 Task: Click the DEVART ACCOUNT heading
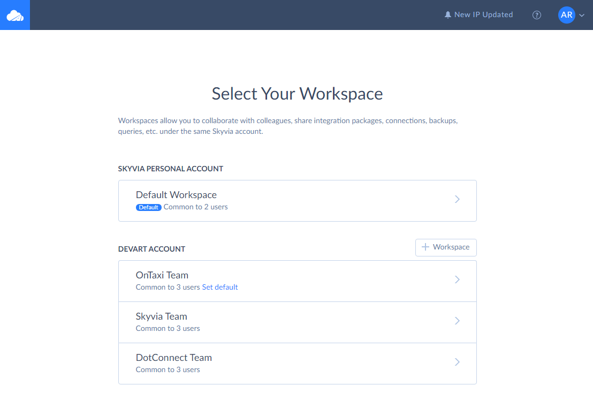151,249
